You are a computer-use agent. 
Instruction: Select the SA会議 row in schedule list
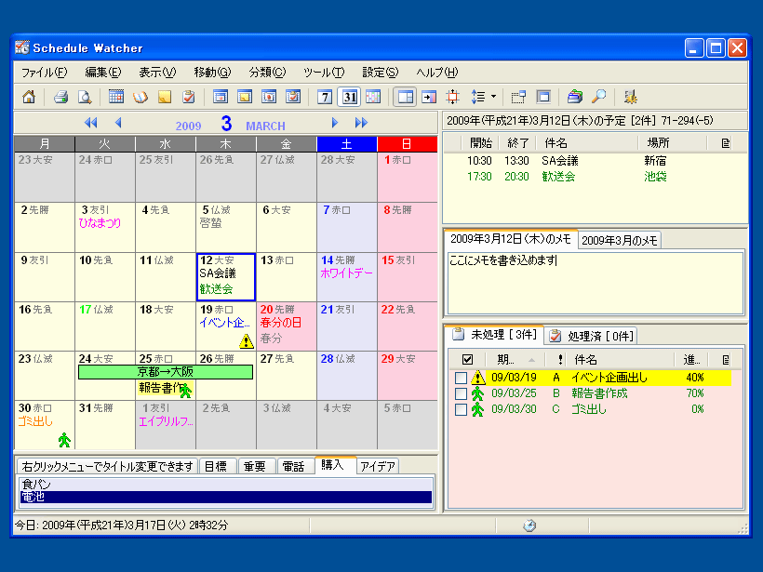point(596,161)
